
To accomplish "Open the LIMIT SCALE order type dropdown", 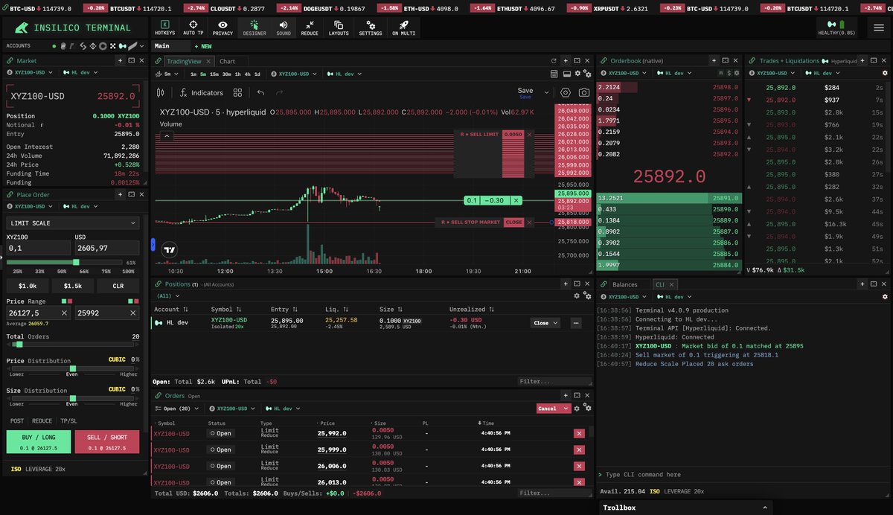I will click(x=72, y=223).
